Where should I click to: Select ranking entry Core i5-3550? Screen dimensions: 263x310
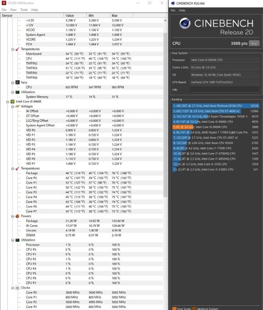click(216, 164)
